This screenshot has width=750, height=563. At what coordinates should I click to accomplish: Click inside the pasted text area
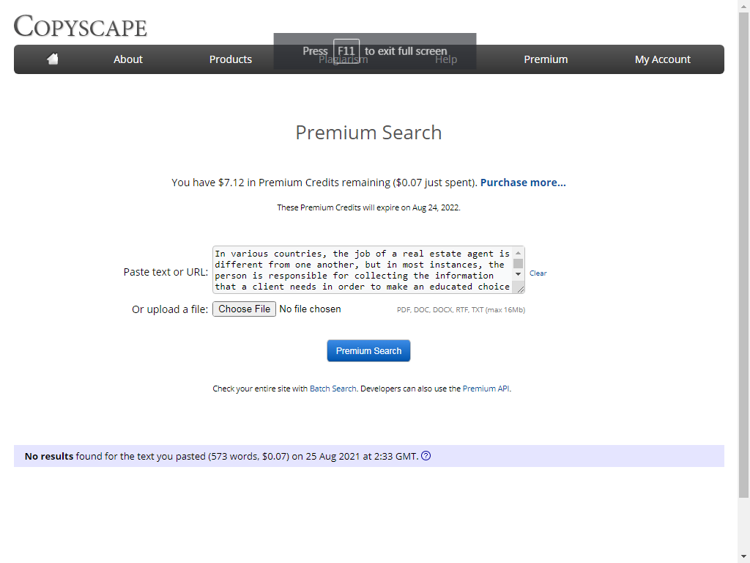coord(362,270)
